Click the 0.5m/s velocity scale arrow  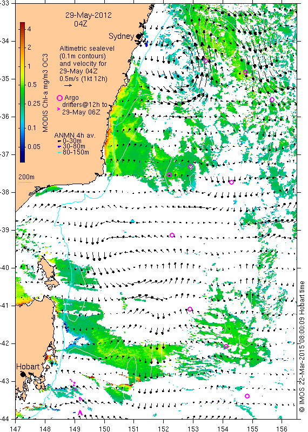click(68, 85)
